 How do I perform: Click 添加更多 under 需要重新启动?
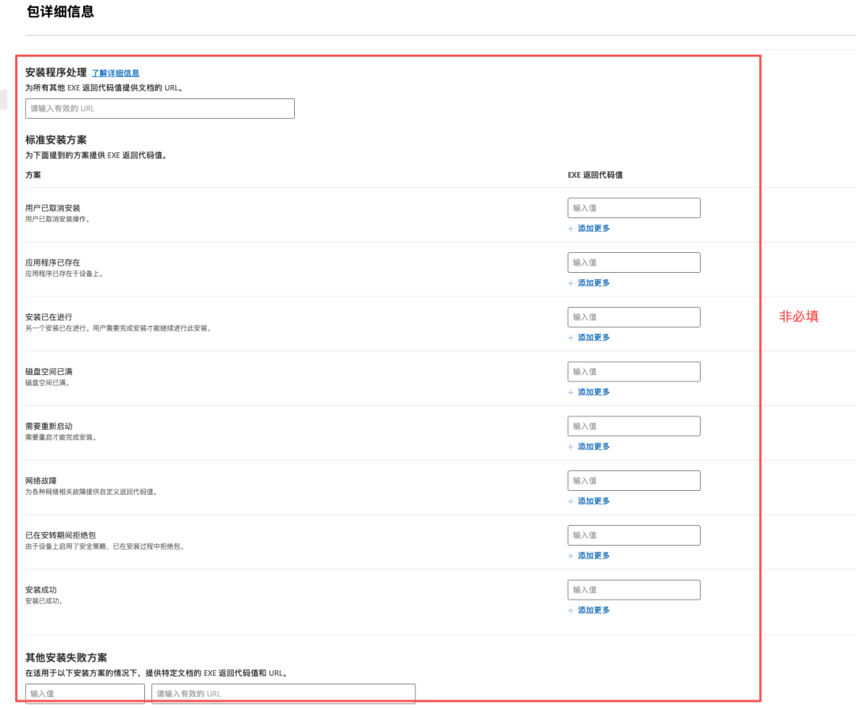pos(594,446)
